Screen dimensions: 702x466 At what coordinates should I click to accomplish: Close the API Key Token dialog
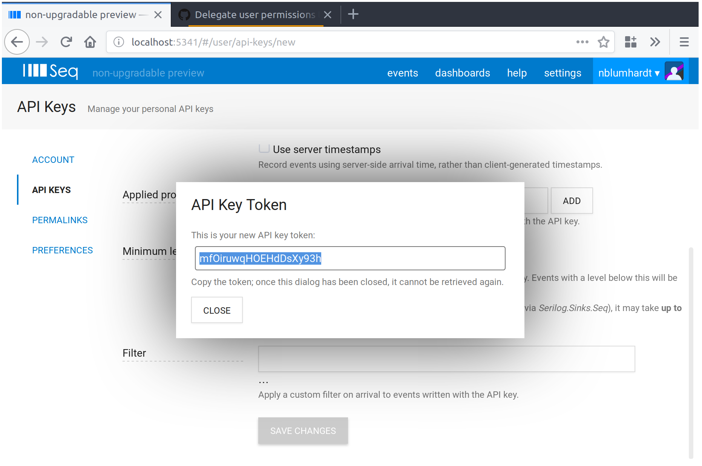point(217,310)
